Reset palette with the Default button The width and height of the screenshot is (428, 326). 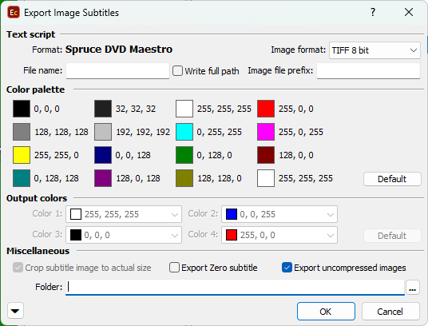tap(392, 179)
